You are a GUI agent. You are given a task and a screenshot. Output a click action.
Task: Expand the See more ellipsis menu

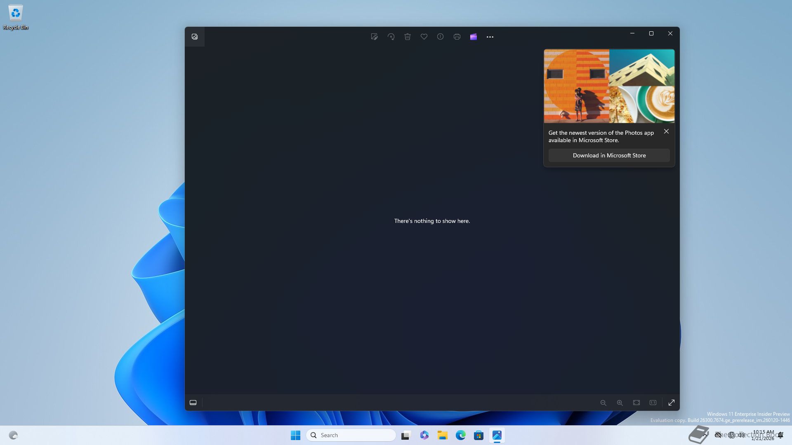490,37
